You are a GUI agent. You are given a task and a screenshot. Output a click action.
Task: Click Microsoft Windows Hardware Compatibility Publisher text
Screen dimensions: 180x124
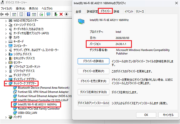coord(143,52)
